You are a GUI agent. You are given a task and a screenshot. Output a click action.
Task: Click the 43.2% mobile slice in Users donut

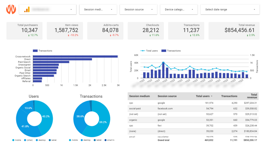click(x=46, y=116)
